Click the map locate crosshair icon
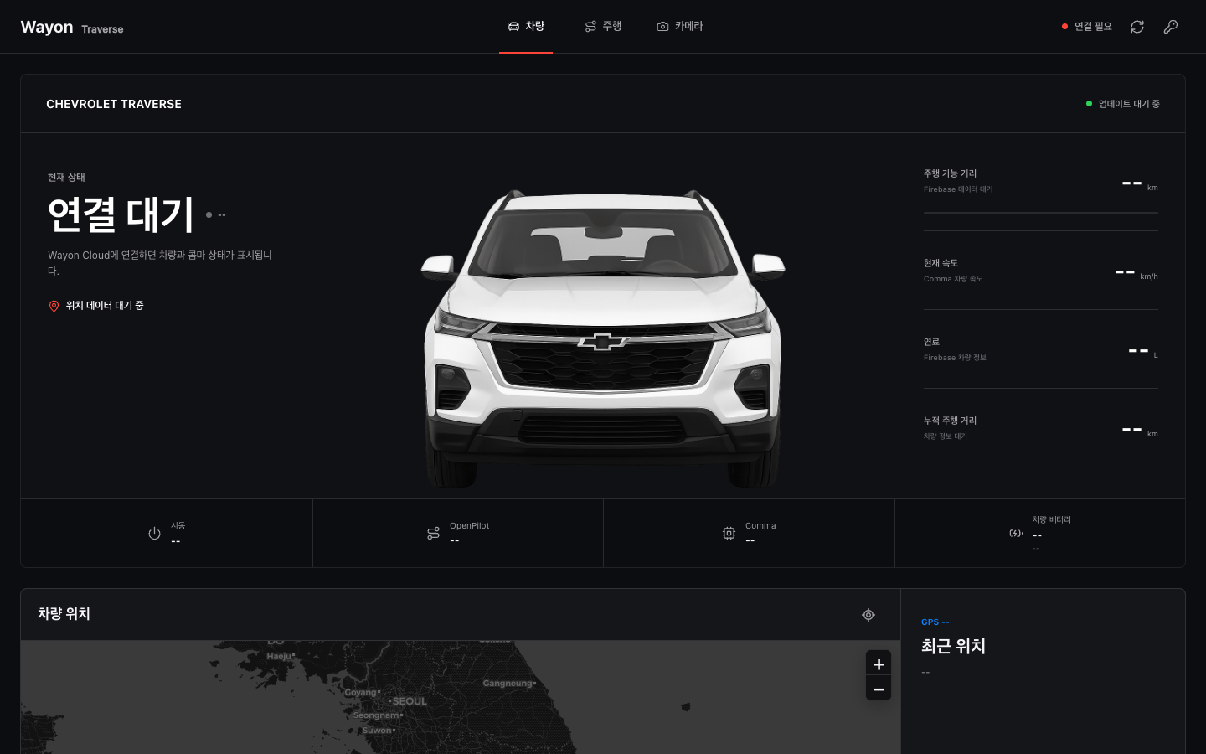Image resolution: width=1206 pixels, height=754 pixels. pyautogui.click(x=868, y=615)
